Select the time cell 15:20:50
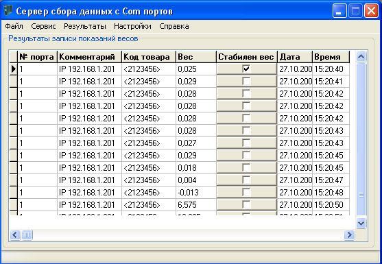Viewport: 382px width, 264px height. point(331,205)
